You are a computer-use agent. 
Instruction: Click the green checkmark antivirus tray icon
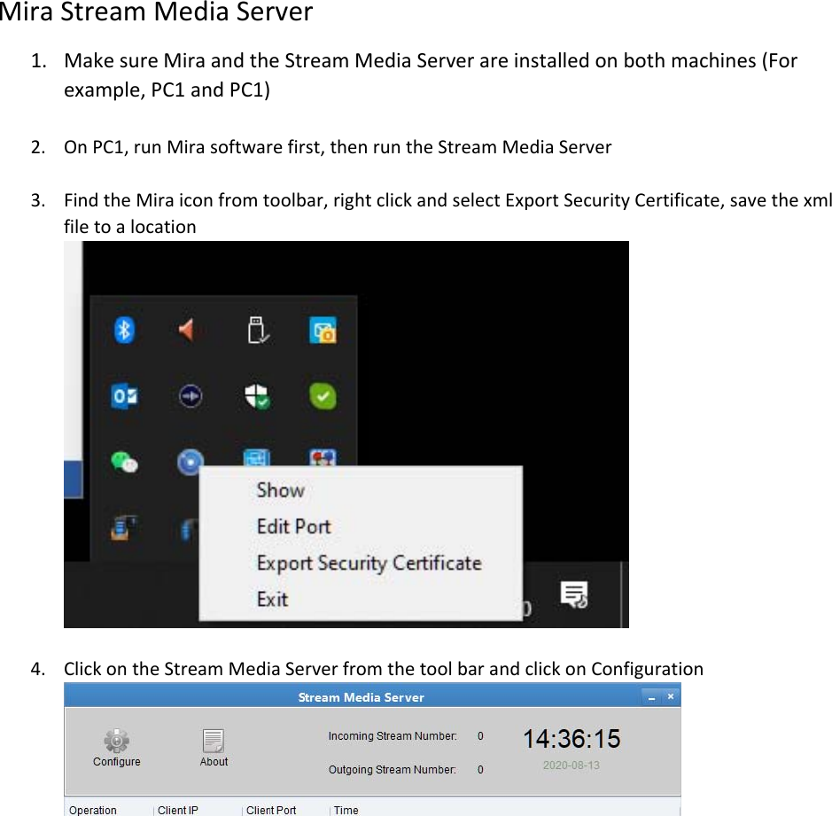(322, 396)
